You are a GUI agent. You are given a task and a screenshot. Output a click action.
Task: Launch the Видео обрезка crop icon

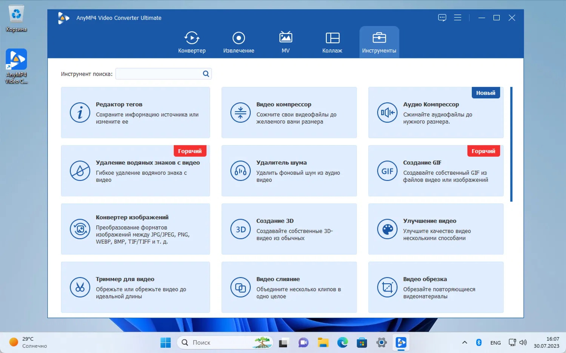pyautogui.click(x=387, y=287)
